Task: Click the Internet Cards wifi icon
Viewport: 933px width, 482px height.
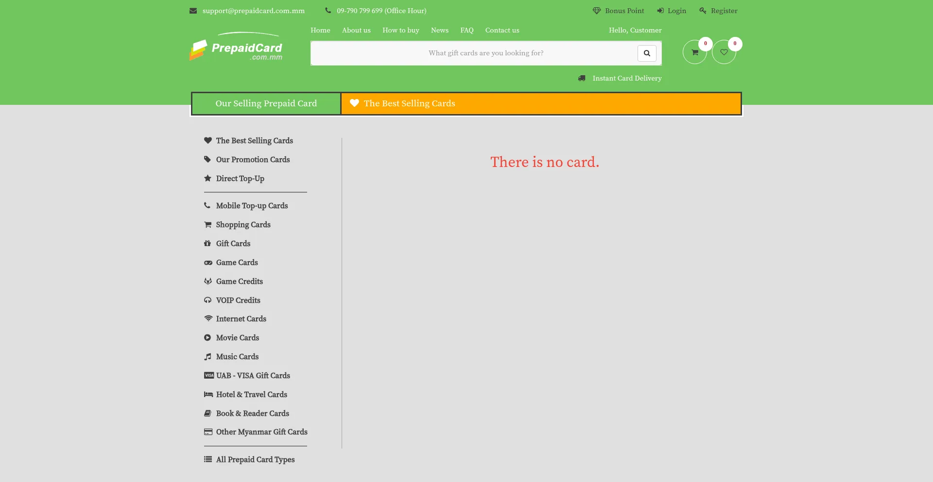Action: point(208,319)
